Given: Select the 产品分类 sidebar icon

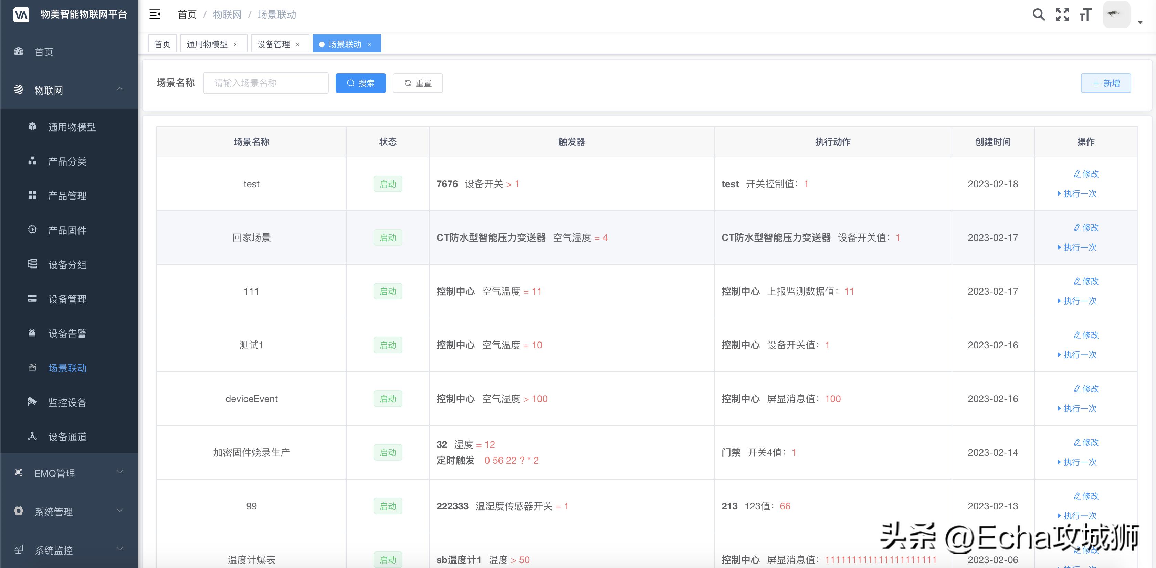Looking at the screenshot, I should (32, 161).
